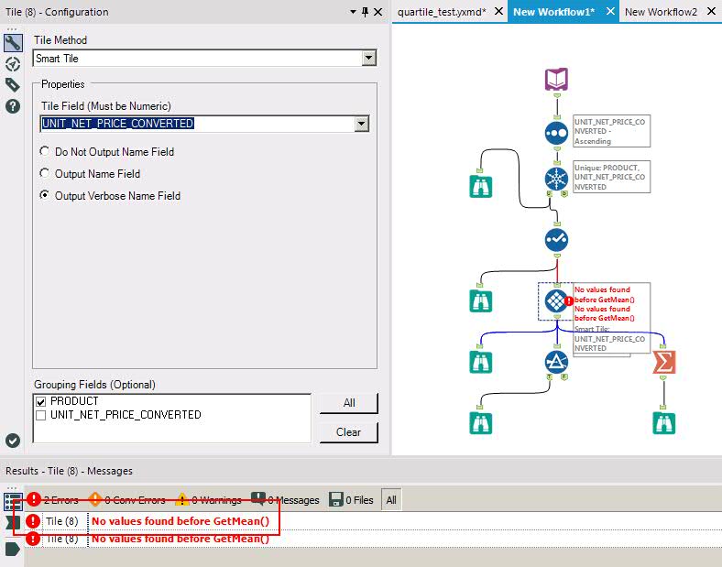722x567 pixels.
Task: Select 'Do Not Output Name Field' option
Action: click(x=107, y=152)
